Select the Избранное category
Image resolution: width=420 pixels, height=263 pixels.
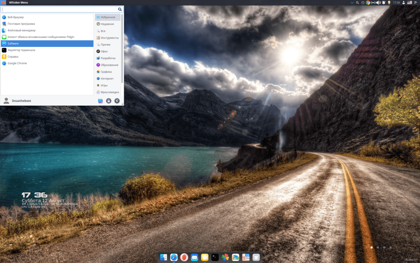pyautogui.click(x=108, y=17)
